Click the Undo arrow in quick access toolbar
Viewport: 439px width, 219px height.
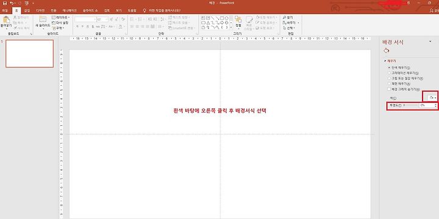point(12,3)
